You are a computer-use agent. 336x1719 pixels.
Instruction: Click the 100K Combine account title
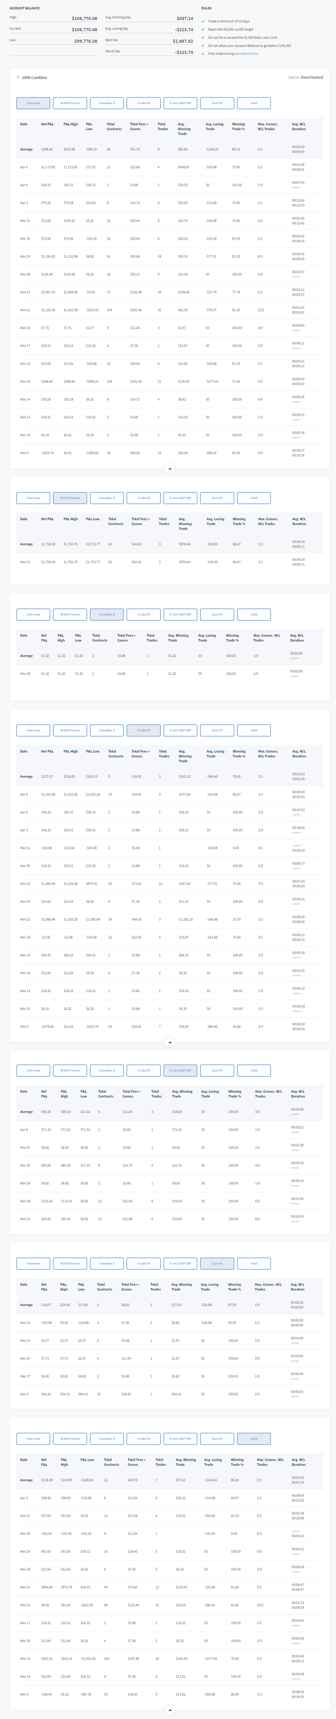tap(35, 77)
